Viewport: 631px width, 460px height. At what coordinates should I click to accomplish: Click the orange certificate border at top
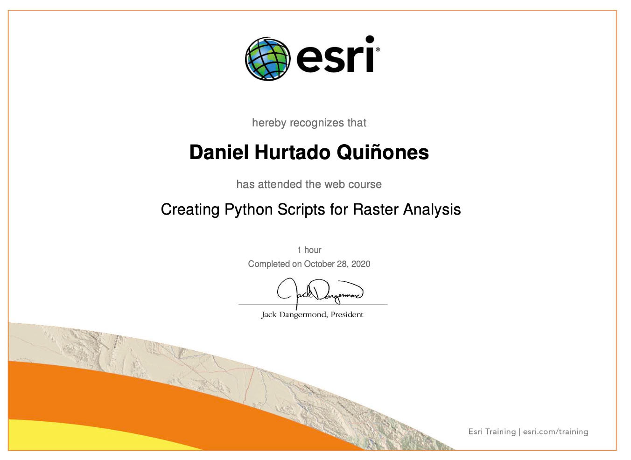point(313,11)
